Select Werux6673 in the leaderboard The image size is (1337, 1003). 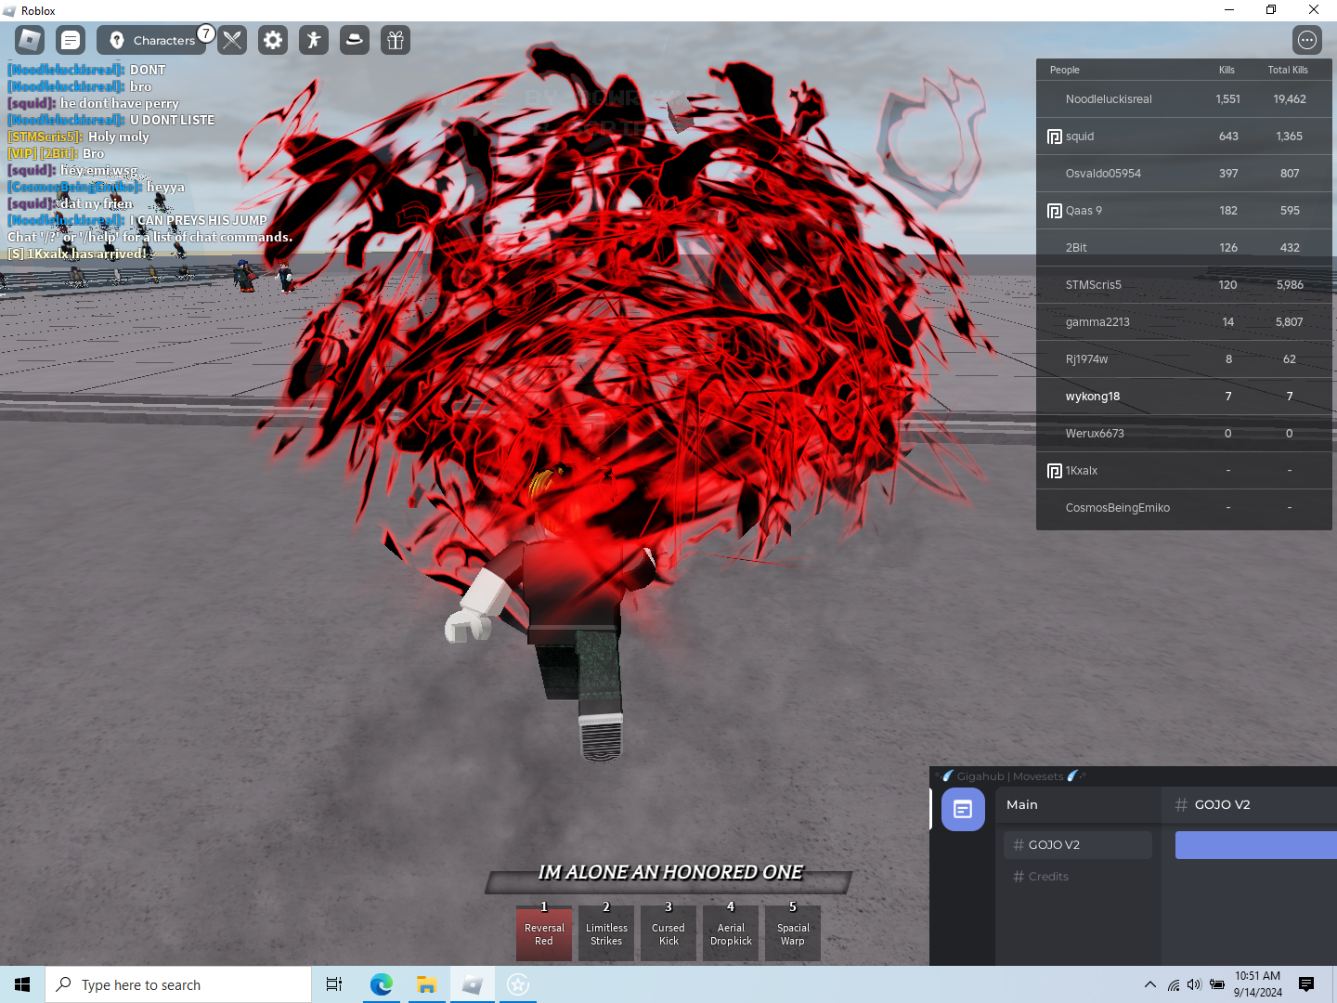(1184, 434)
